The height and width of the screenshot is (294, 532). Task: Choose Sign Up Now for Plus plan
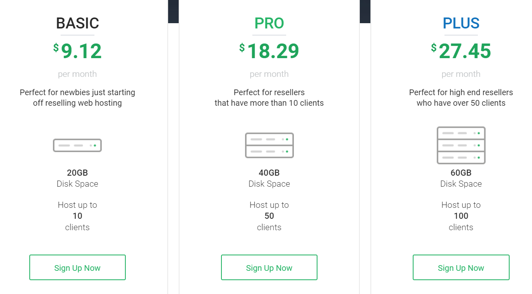point(461,268)
